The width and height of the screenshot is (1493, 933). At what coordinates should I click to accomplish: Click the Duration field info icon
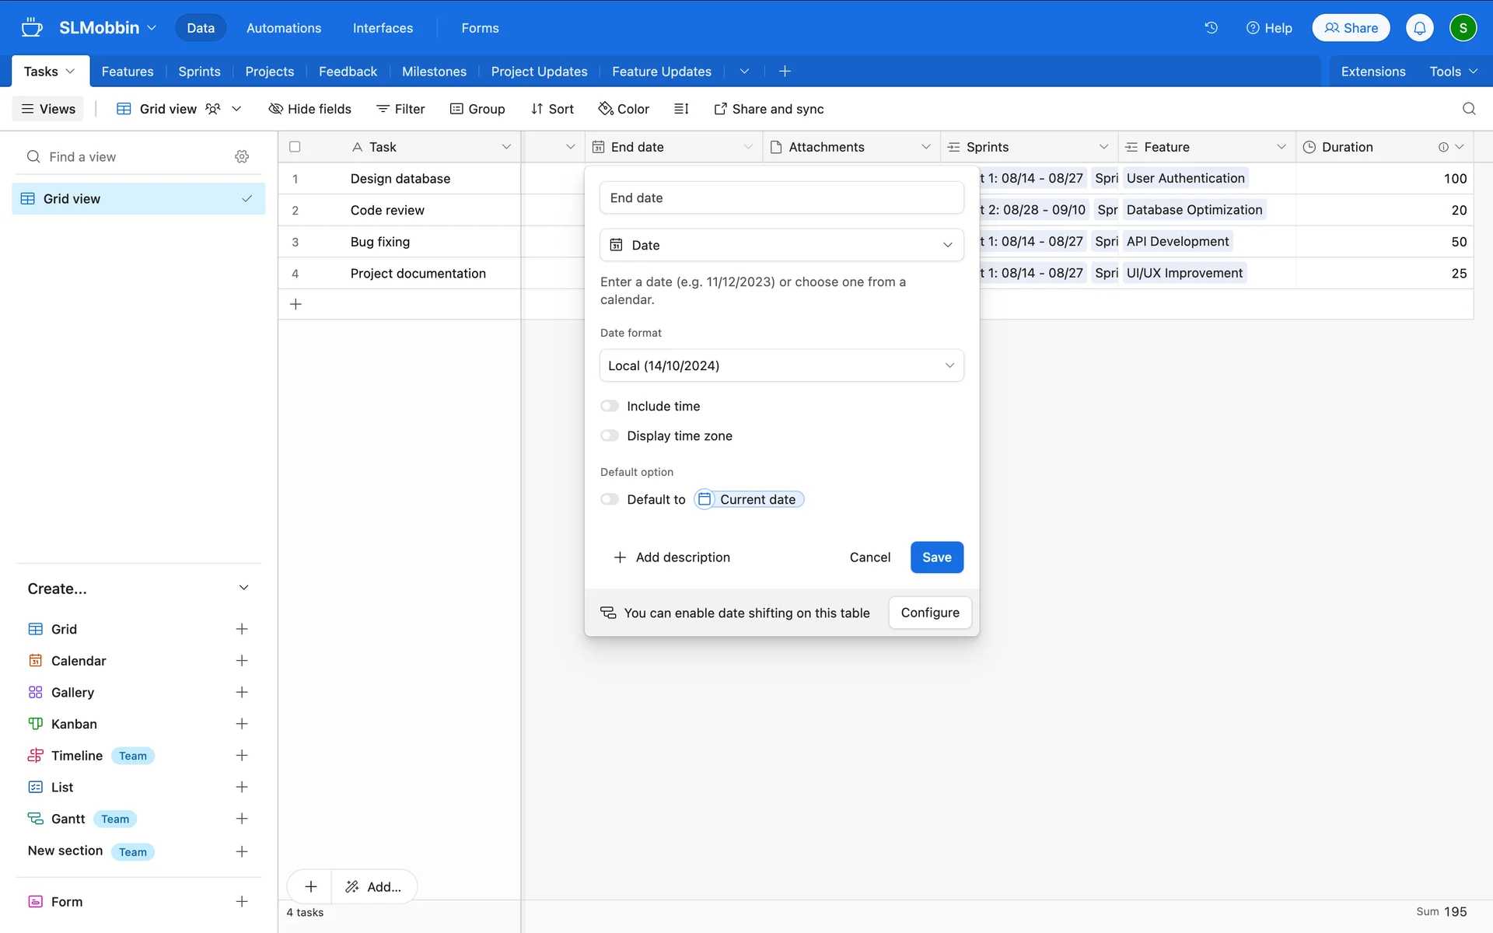(1443, 147)
